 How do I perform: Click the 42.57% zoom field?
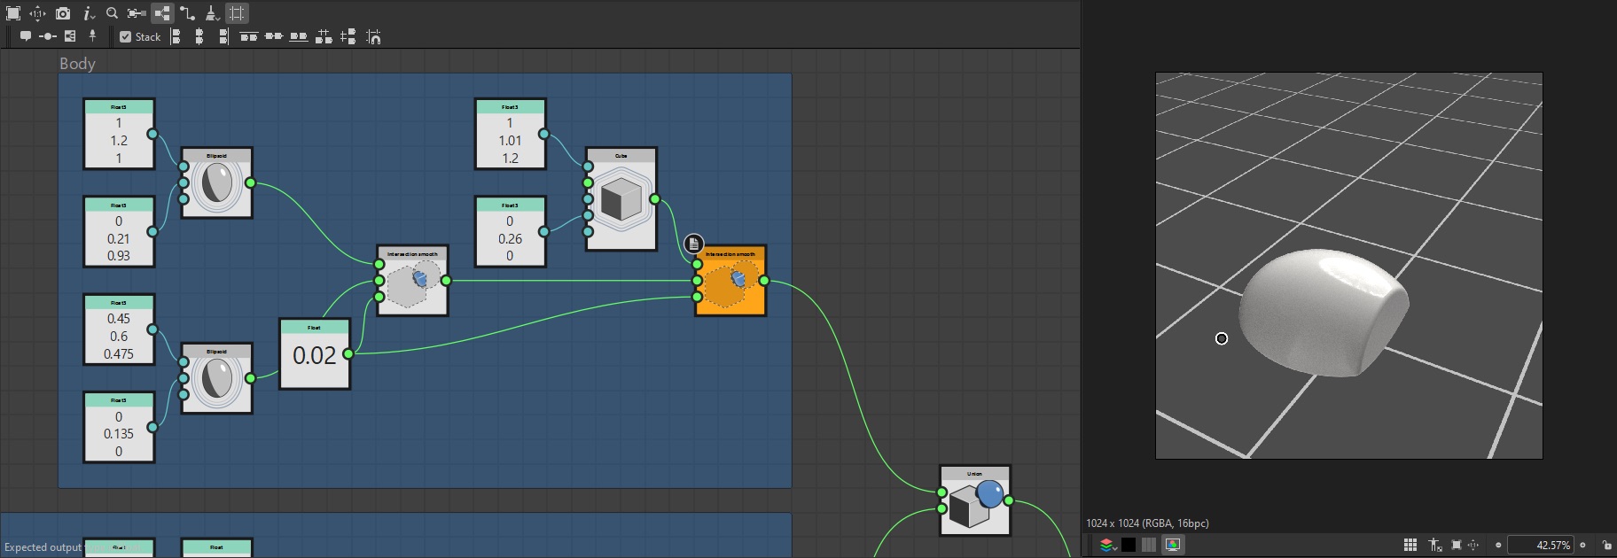point(1541,546)
